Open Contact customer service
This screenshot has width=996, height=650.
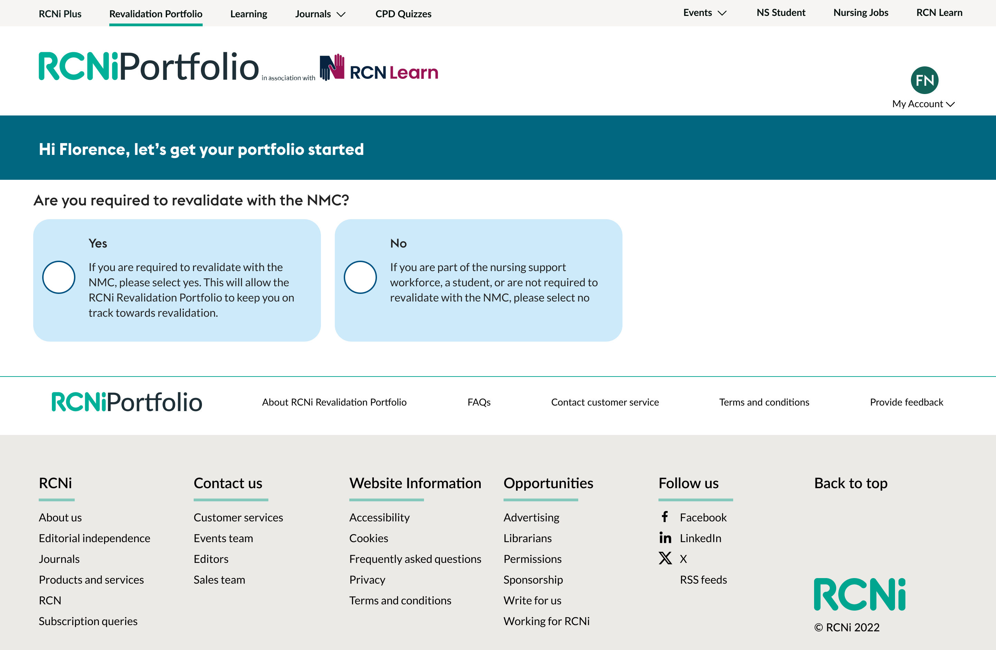pyautogui.click(x=605, y=402)
